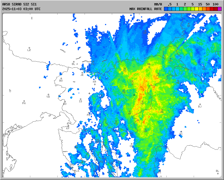The height and width of the screenshot is (180, 224).
Task: Select the VD location marker
Action: 48,95
